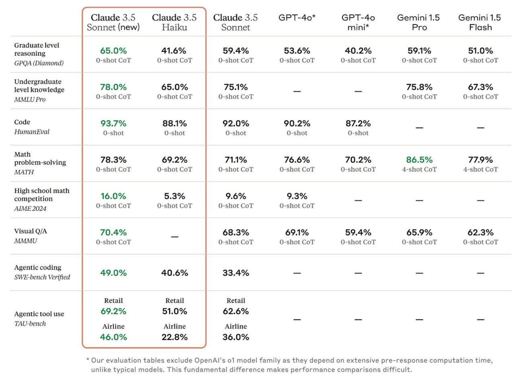Click the green 16.0% AIME score
This screenshot has height=379, width=515.
[113, 196]
